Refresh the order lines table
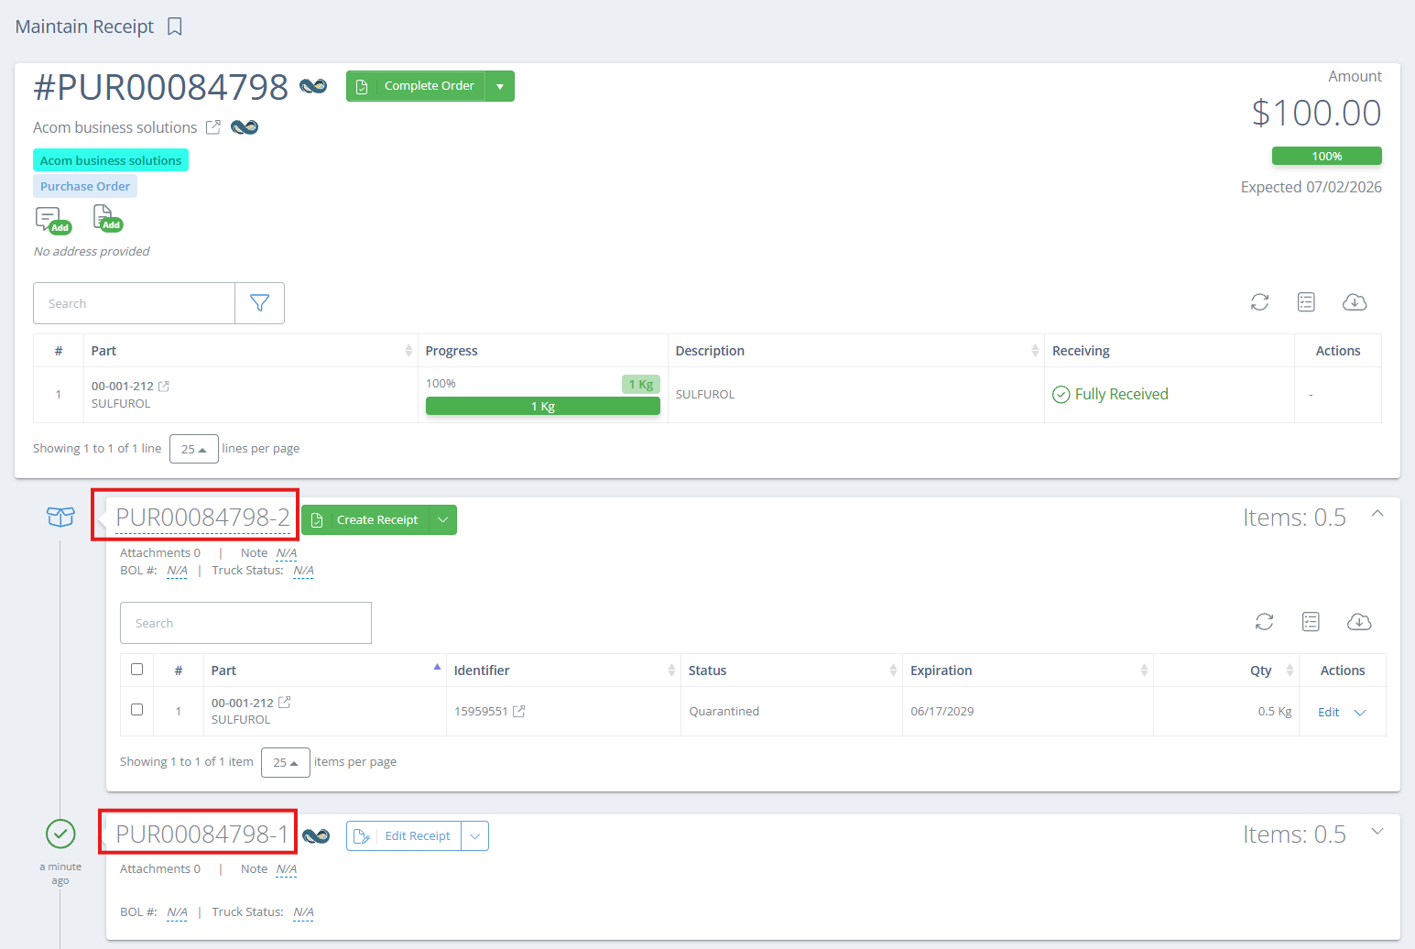This screenshot has height=949, width=1415. (1260, 302)
